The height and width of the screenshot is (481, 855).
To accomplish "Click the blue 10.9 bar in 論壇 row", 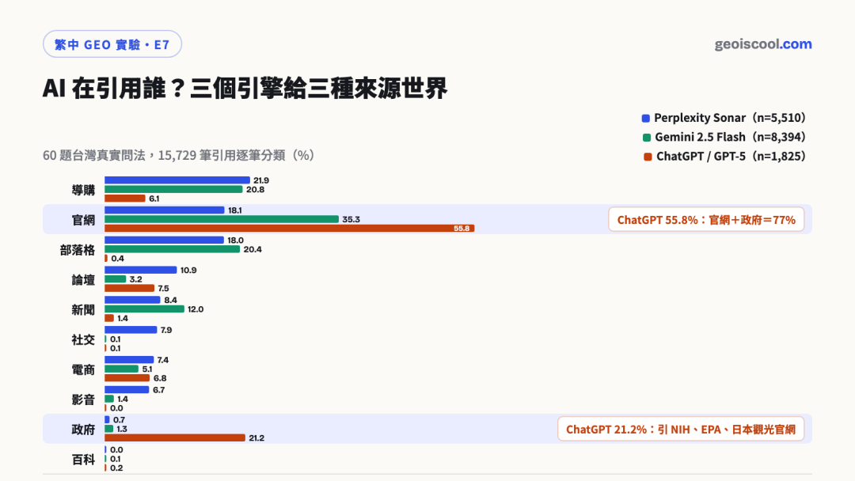I will [x=141, y=270].
